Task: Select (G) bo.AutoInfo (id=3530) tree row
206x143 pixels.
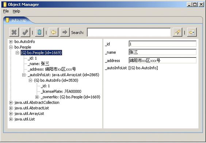Action: coord(56,80)
